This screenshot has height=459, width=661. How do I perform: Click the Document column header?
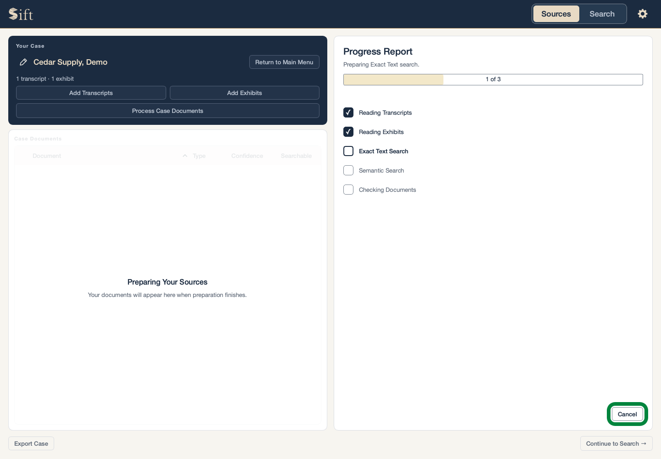(47, 156)
